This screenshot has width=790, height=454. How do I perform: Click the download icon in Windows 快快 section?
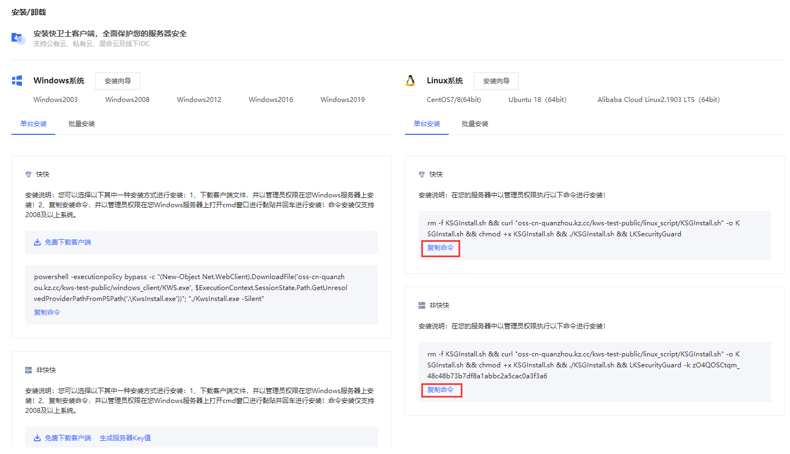pyautogui.click(x=38, y=242)
